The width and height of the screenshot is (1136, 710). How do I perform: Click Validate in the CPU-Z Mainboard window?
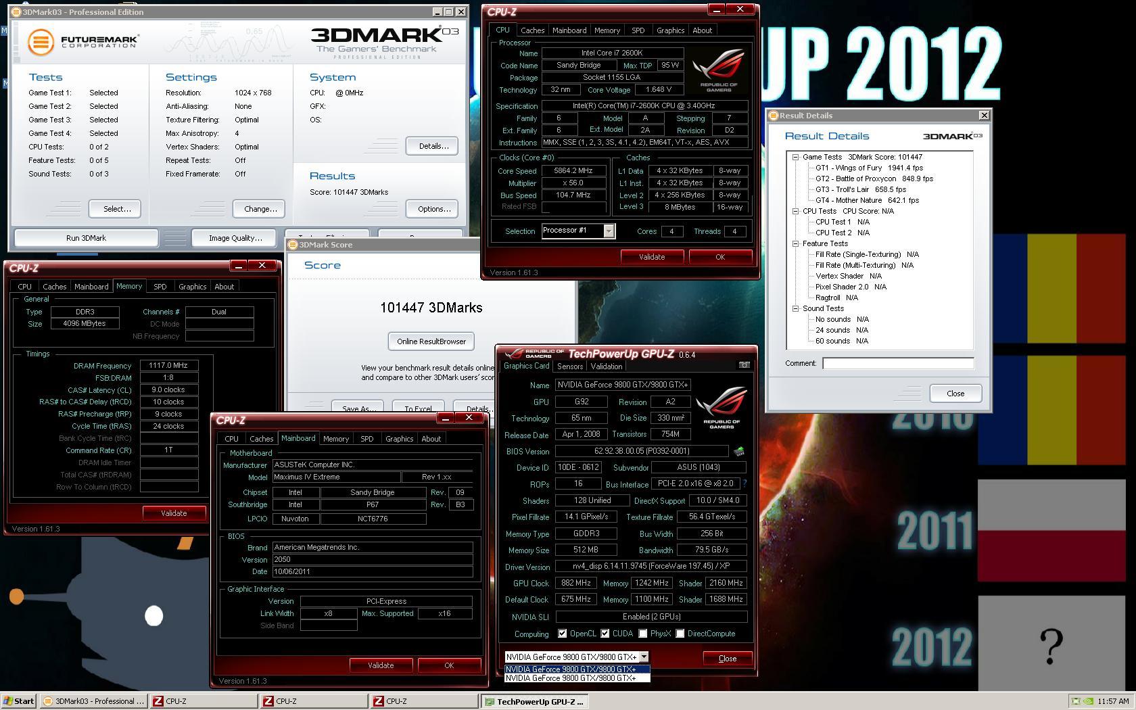pos(381,665)
